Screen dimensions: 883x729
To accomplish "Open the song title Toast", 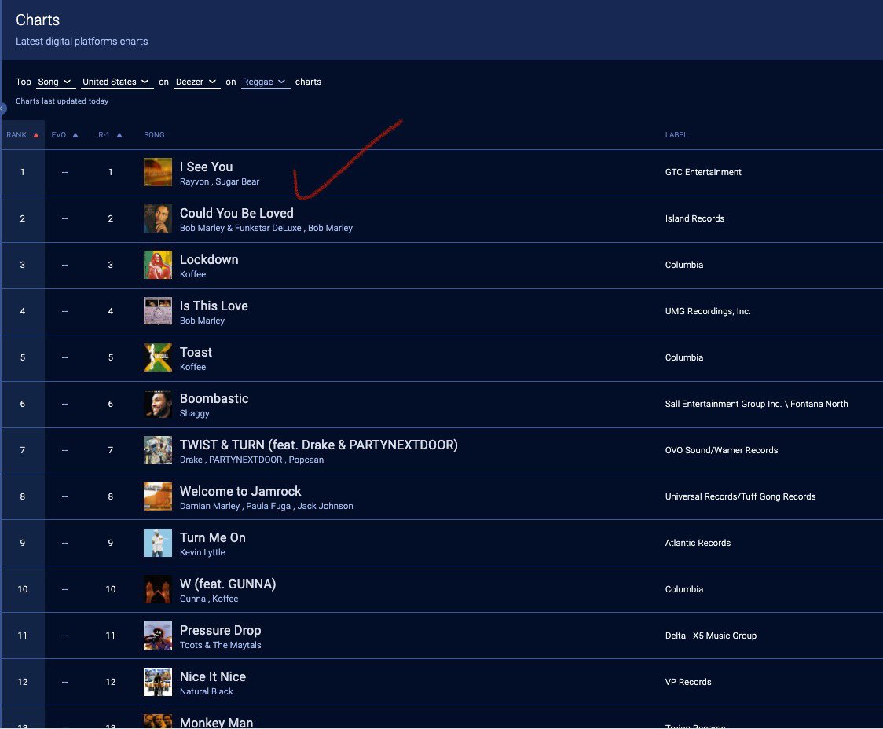I will tap(196, 353).
